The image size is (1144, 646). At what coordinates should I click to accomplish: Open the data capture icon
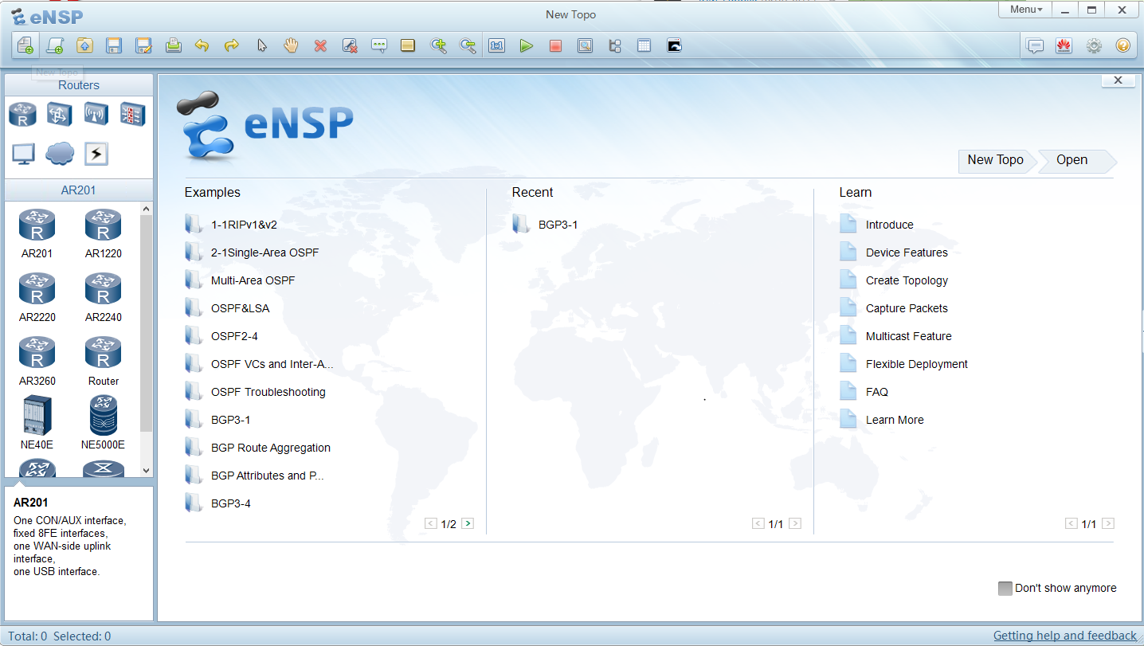pos(585,46)
